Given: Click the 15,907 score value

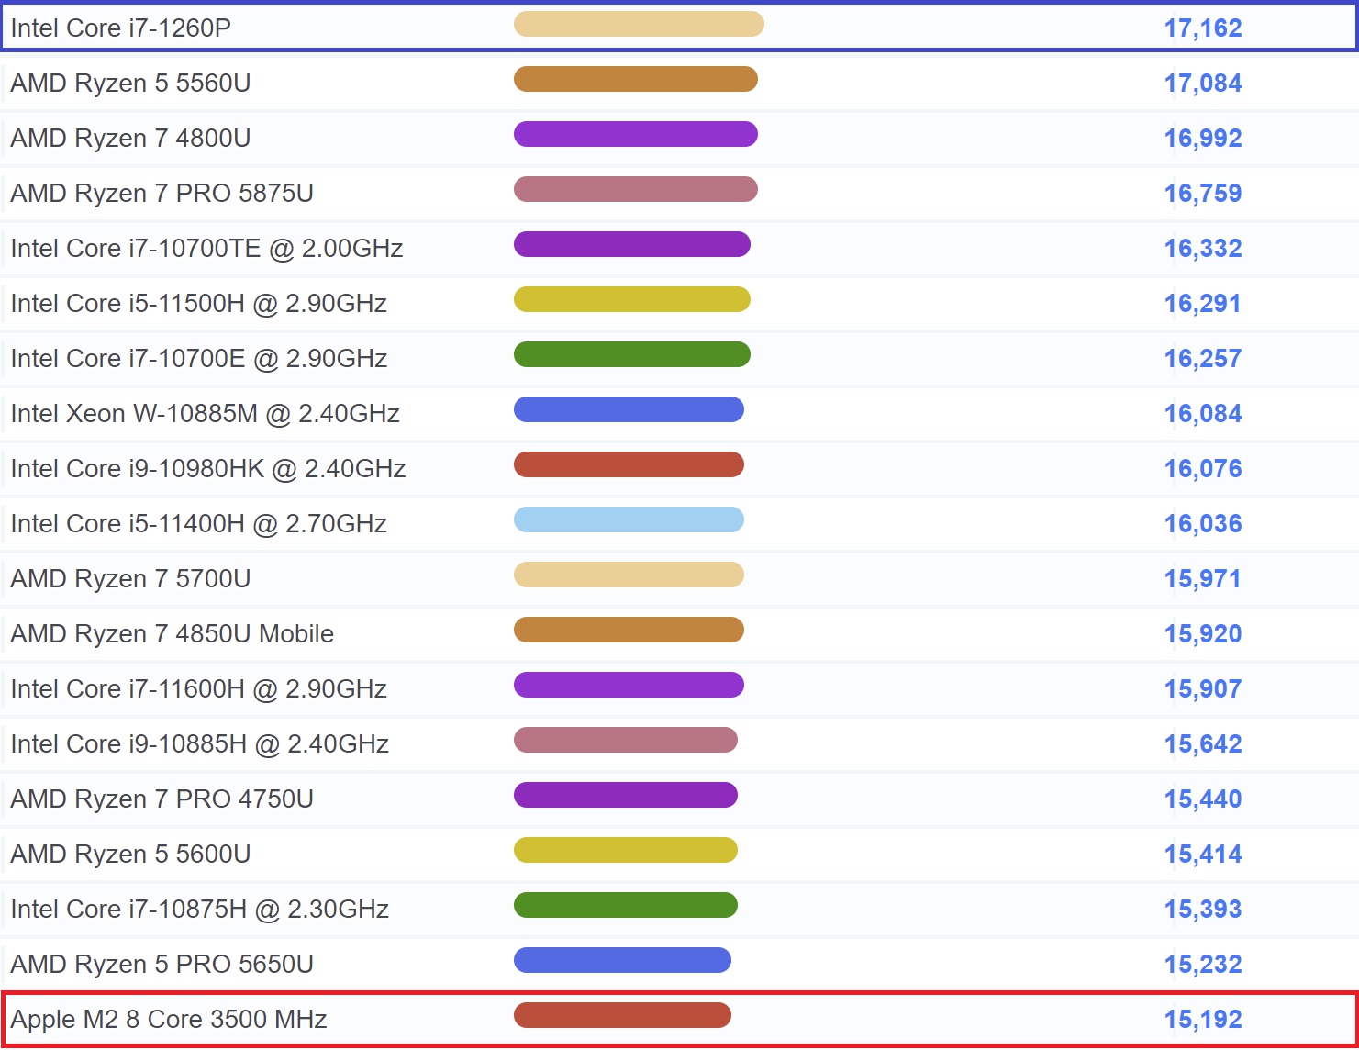Looking at the screenshot, I should [x=1203, y=688].
